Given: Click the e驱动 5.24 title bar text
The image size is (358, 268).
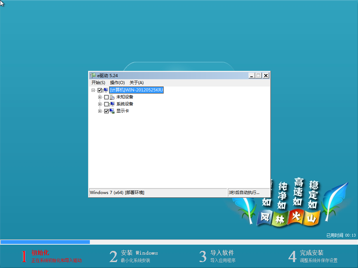Looking at the screenshot, I should click(108, 75).
